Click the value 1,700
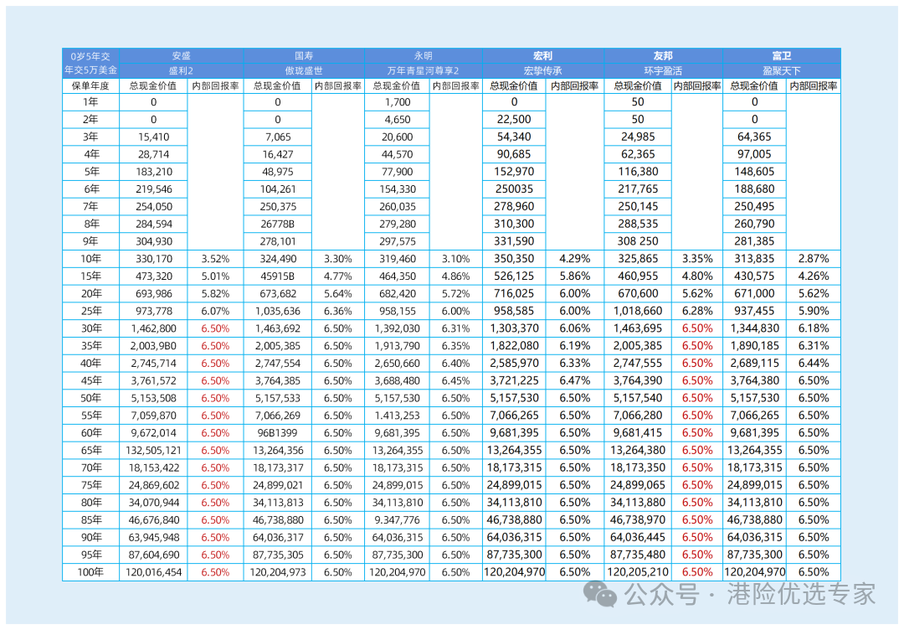904x630 pixels. (x=398, y=102)
